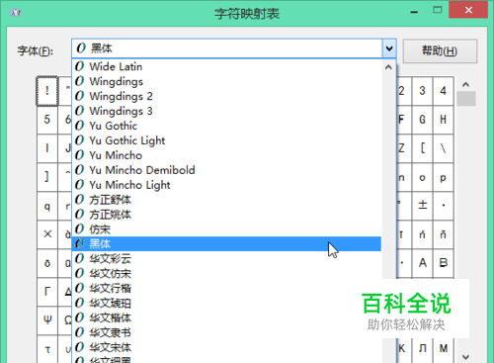Image resolution: width=494 pixels, height=363 pixels.
Task: Click the font type icon beside Wide Latin
Action: coord(79,66)
